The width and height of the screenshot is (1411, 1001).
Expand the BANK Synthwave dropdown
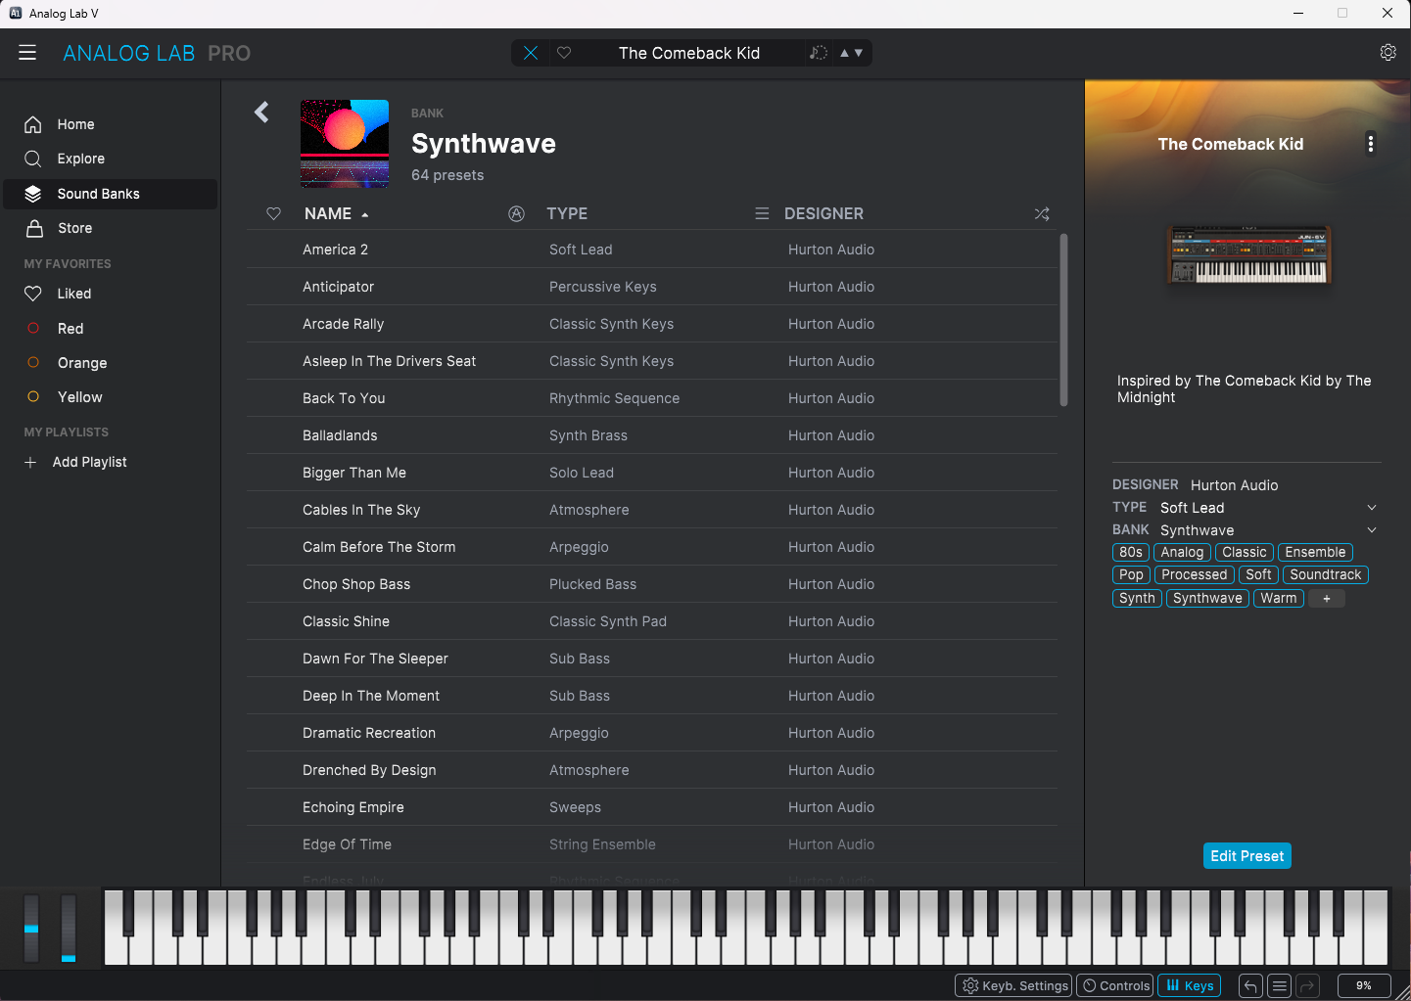(x=1372, y=530)
